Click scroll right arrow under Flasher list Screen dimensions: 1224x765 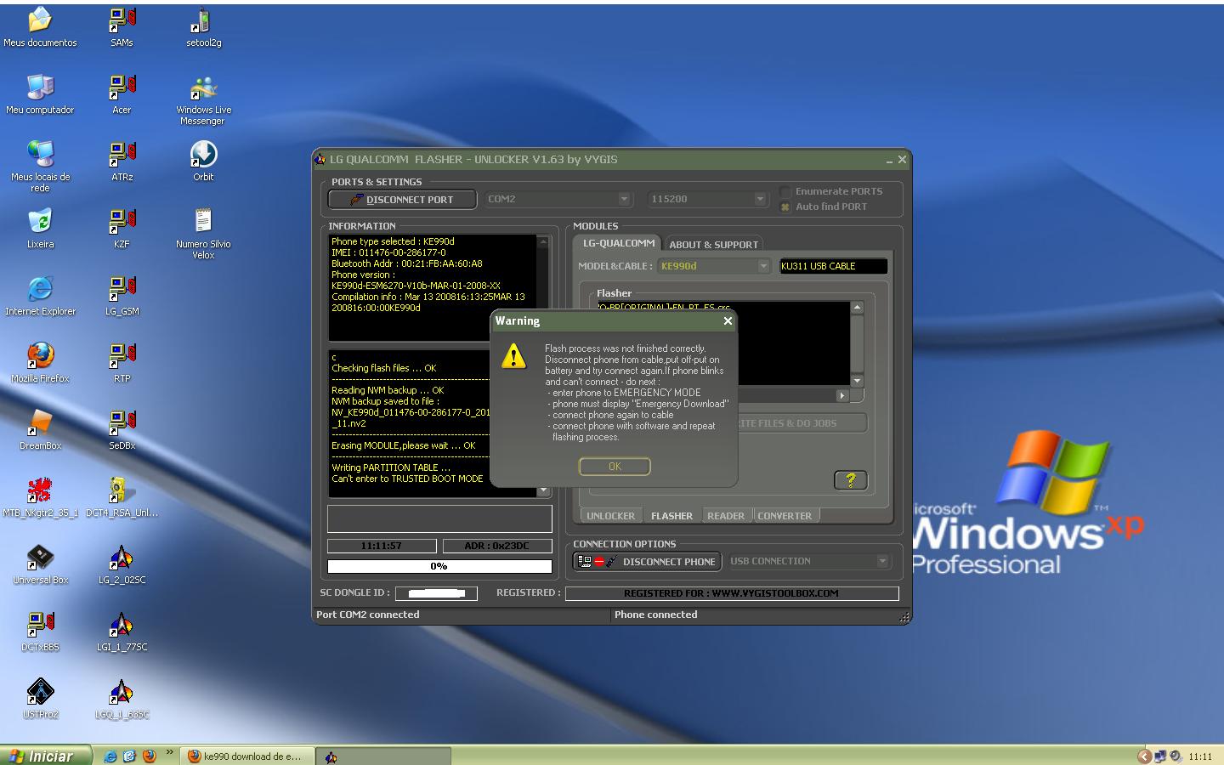point(842,395)
